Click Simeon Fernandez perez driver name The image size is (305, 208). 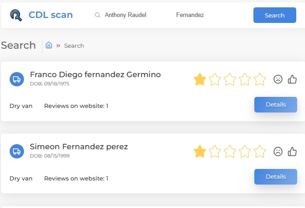79,147
